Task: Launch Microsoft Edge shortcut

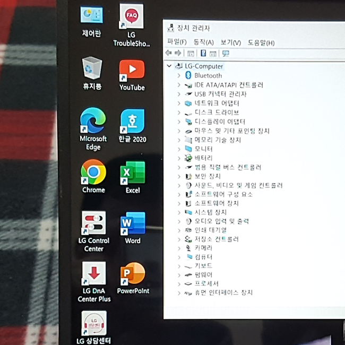Action: tap(93, 129)
